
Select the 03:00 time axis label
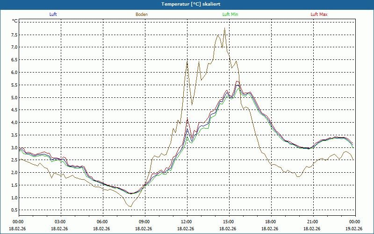click(60, 222)
